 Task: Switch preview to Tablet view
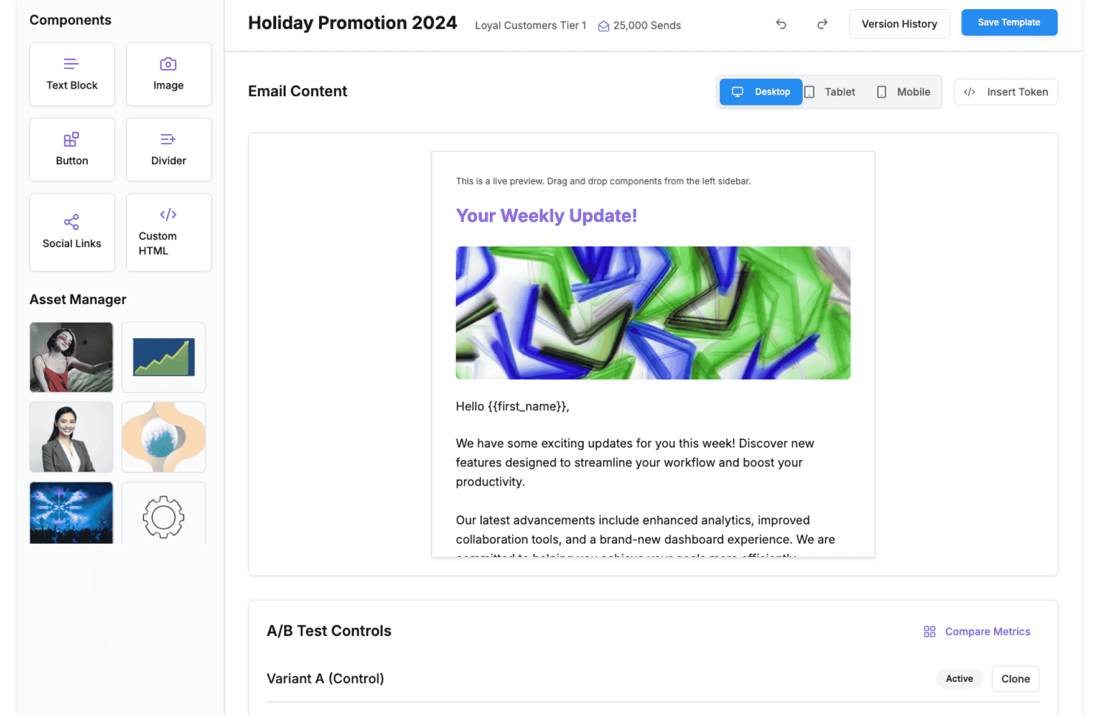coord(830,92)
